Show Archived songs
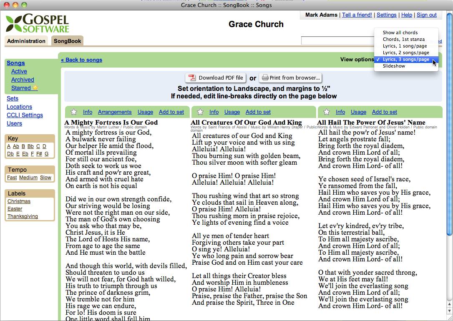 pyautogui.click(x=23, y=80)
